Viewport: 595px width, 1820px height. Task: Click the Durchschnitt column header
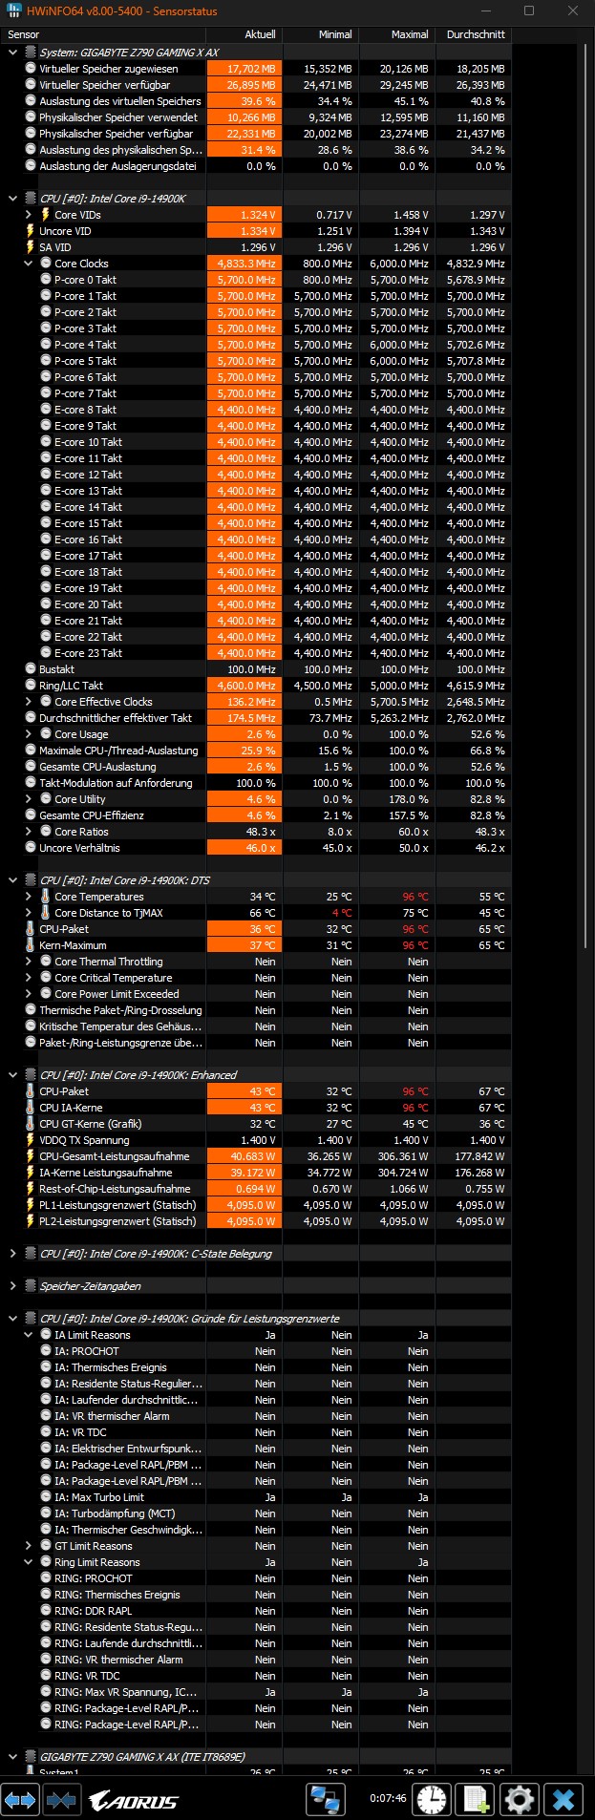[473, 34]
